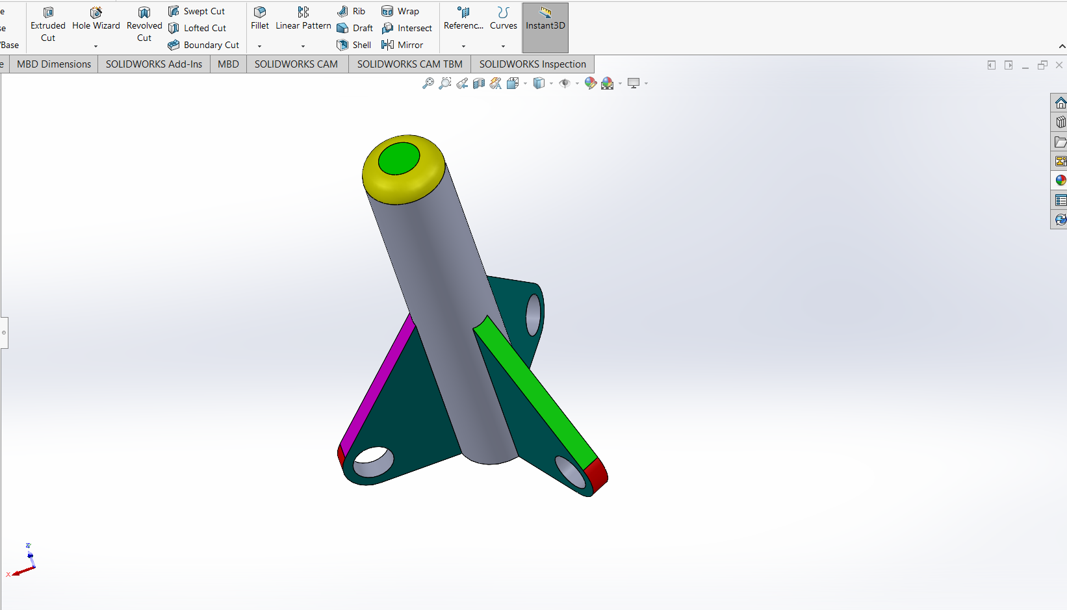Expand the Linear Pattern dropdown arrow
Viewport: 1067px width, 610px height.
(303, 46)
